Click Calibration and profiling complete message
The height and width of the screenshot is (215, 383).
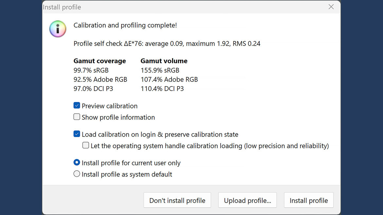click(x=125, y=25)
